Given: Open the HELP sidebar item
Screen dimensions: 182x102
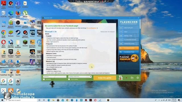Looking at the screenshot, I should tap(129, 32).
